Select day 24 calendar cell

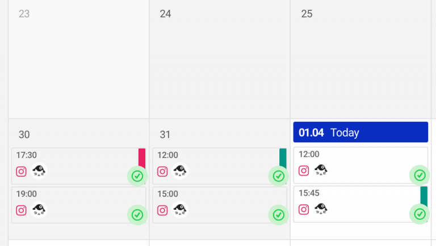220,62
